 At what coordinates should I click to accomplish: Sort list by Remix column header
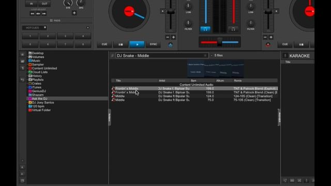[255, 81]
